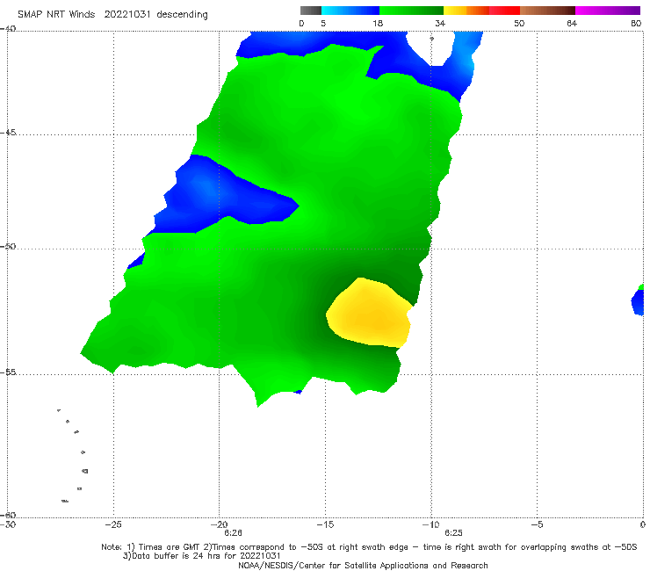Click the cyan-blue segment of the color bar
Screen dimensions: 650x571
coord(350,11)
